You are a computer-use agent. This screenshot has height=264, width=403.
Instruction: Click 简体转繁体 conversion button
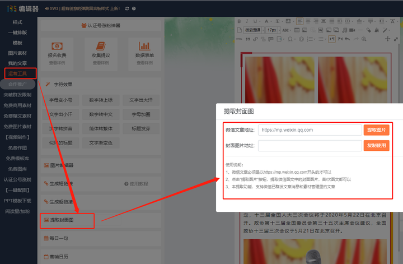point(101,128)
